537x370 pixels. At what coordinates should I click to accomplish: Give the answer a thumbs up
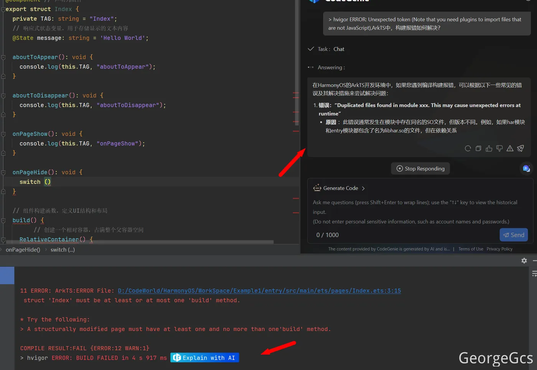489,148
